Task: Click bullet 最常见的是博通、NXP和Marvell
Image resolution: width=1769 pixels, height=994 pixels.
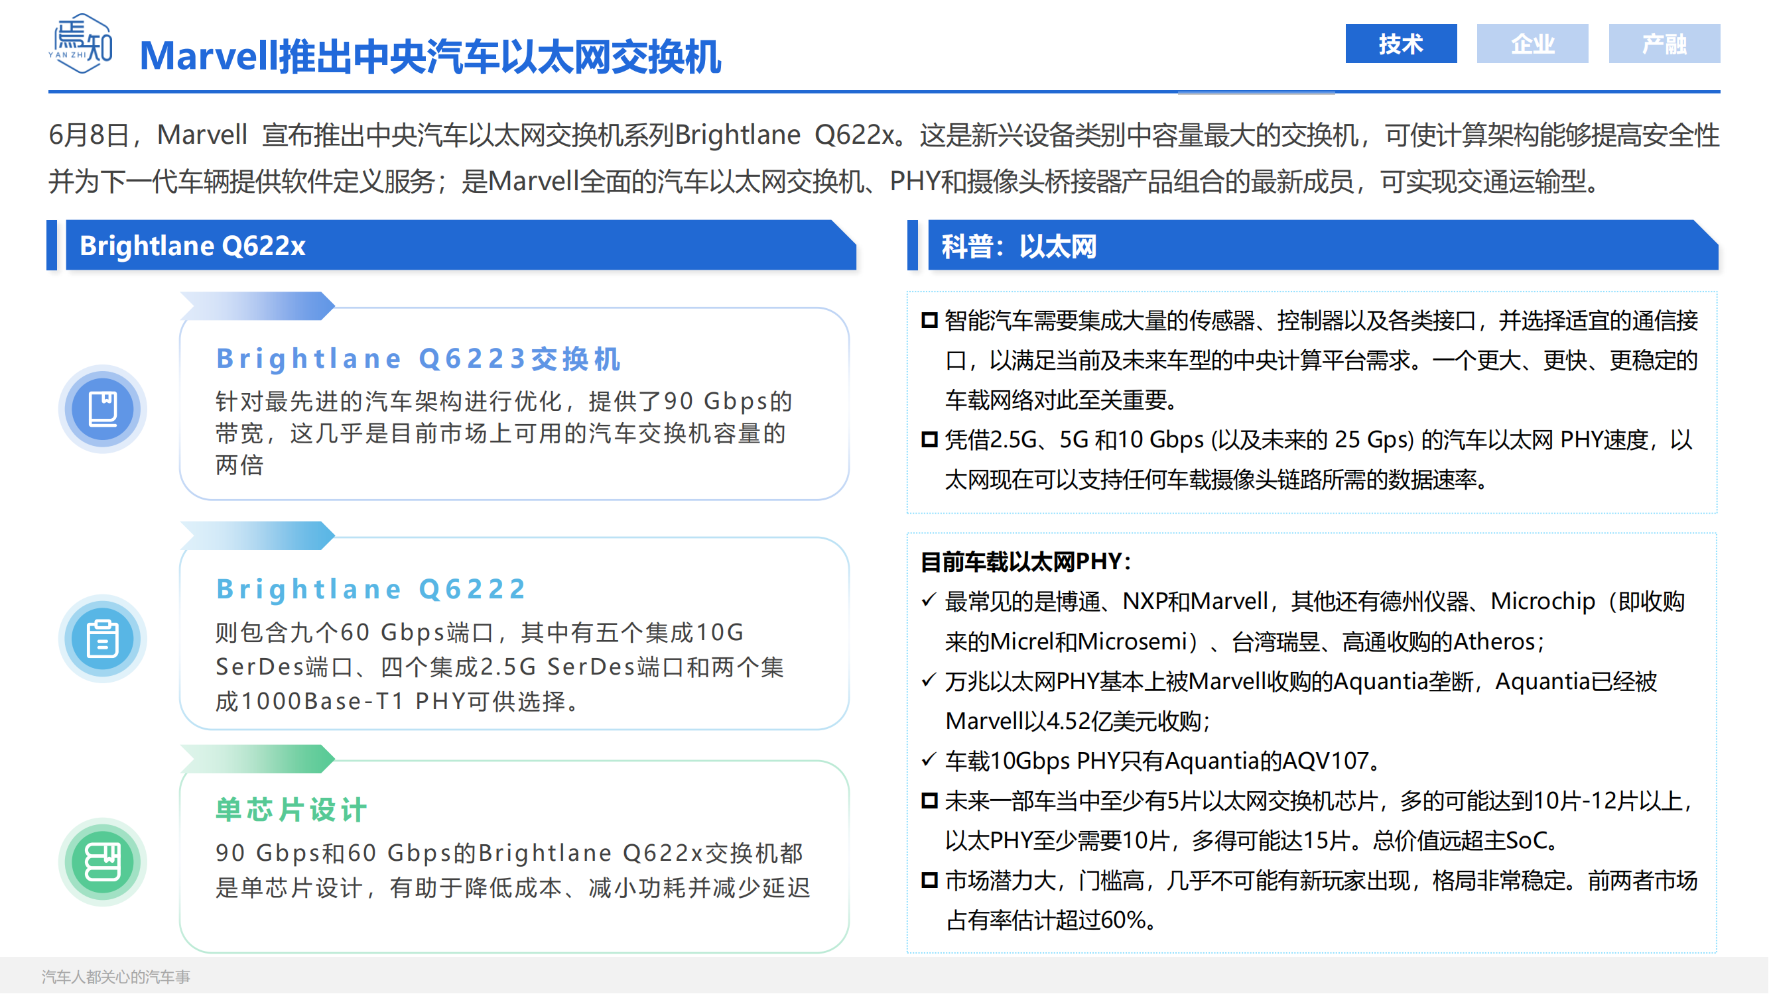Action: [x=1315, y=622]
